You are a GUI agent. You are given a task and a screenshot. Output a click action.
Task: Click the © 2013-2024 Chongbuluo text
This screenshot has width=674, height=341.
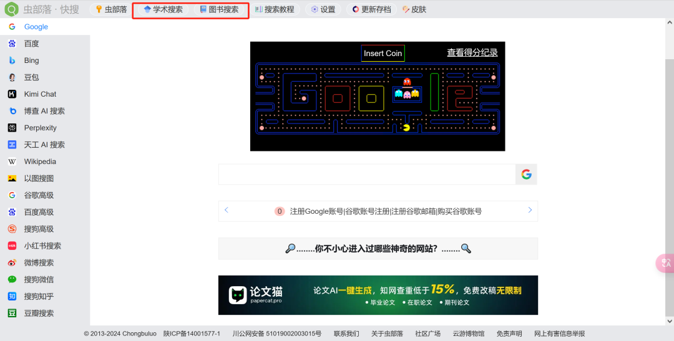(120, 334)
